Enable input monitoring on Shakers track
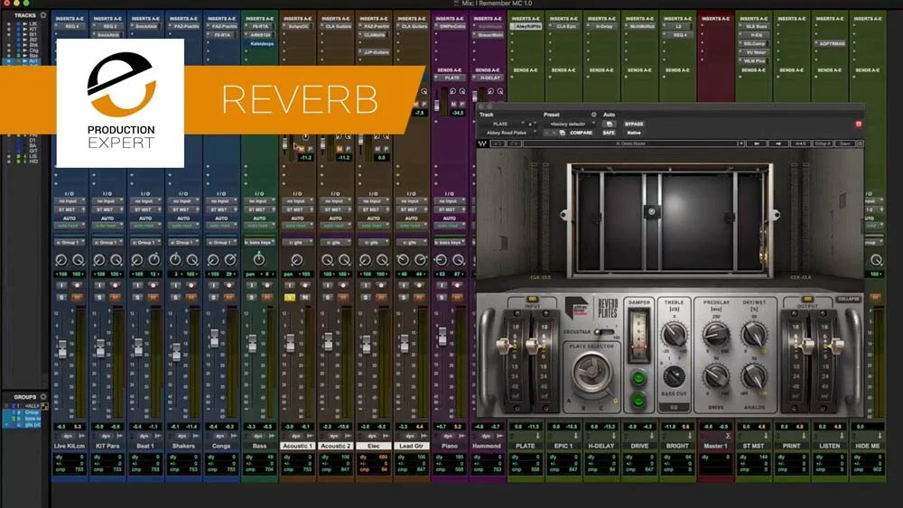The image size is (903, 508). (175, 285)
